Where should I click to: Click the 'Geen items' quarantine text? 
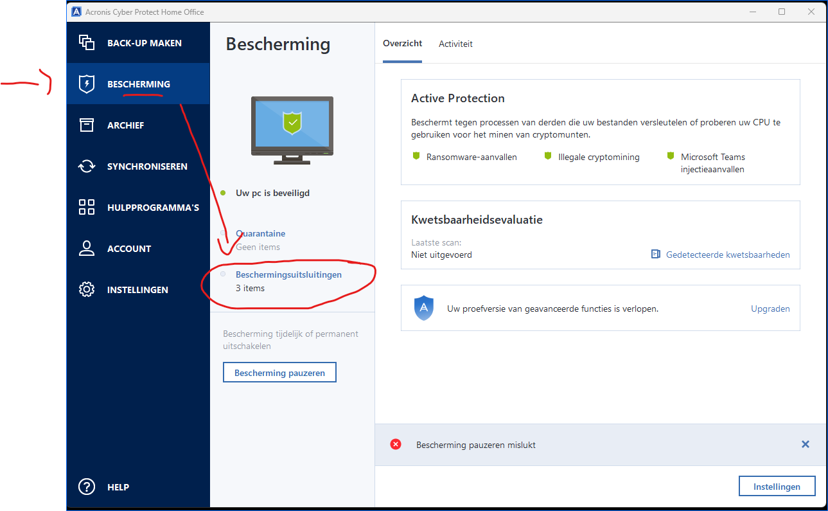tap(258, 247)
